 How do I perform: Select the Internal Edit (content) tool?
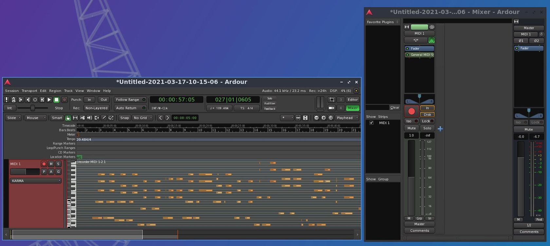tap(111, 118)
